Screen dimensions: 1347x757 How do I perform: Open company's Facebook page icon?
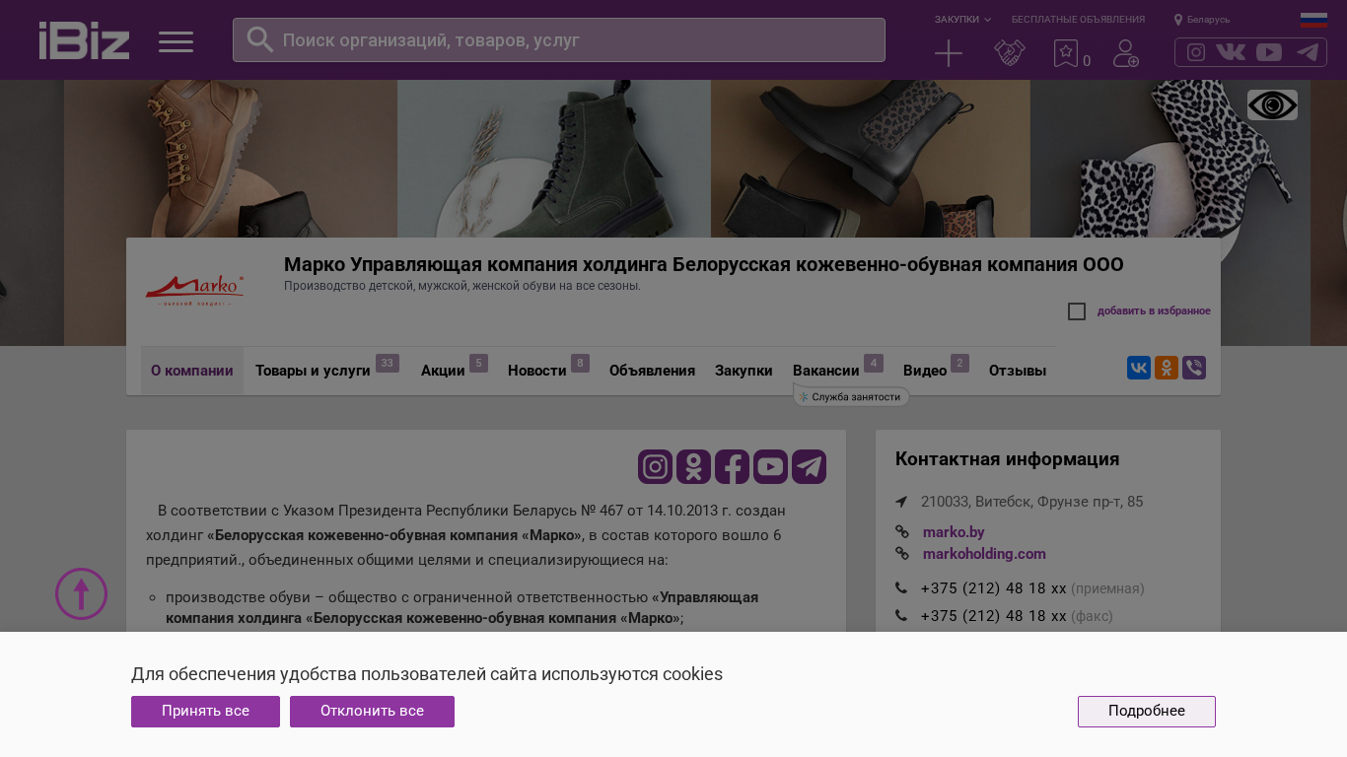[x=733, y=466]
